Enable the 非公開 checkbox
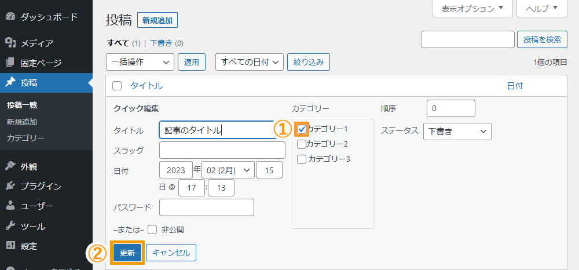 [x=152, y=230]
